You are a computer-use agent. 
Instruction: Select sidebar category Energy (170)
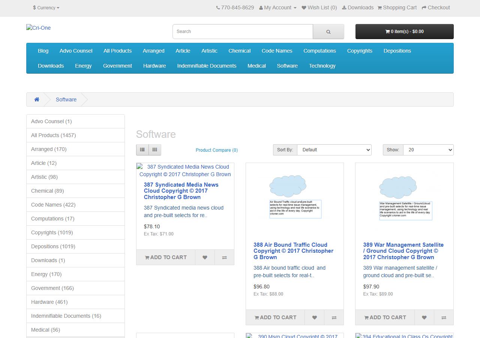coord(75,274)
